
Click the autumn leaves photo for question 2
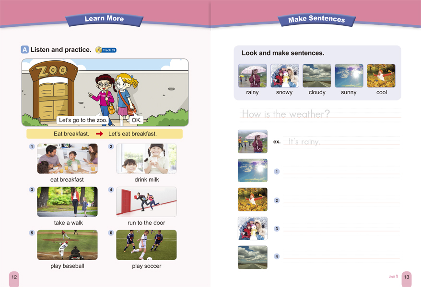(x=253, y=199)
